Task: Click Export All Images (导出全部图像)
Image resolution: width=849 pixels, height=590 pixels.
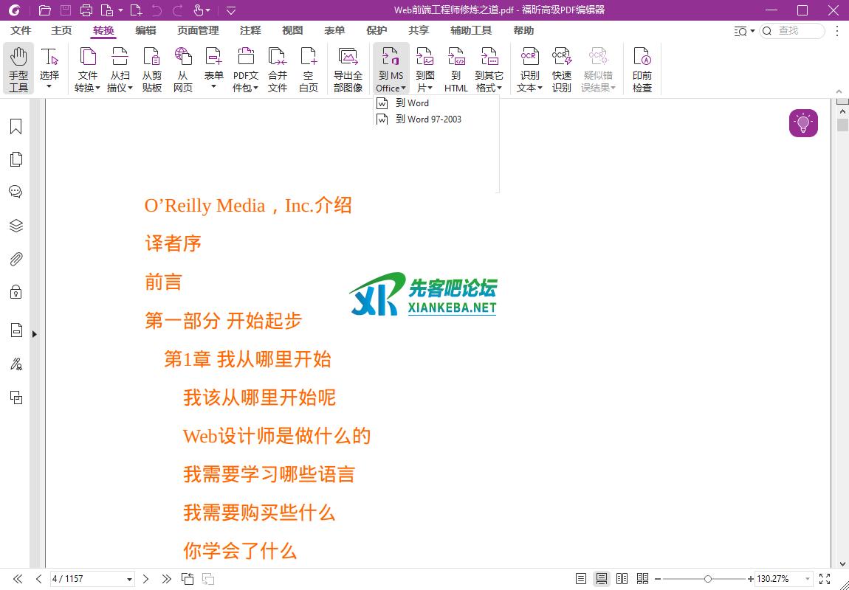Action: pyautogui.click(x=348, y=69)
